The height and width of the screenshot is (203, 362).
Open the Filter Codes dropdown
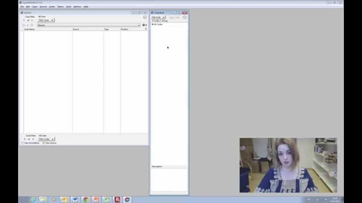point(46,139)
